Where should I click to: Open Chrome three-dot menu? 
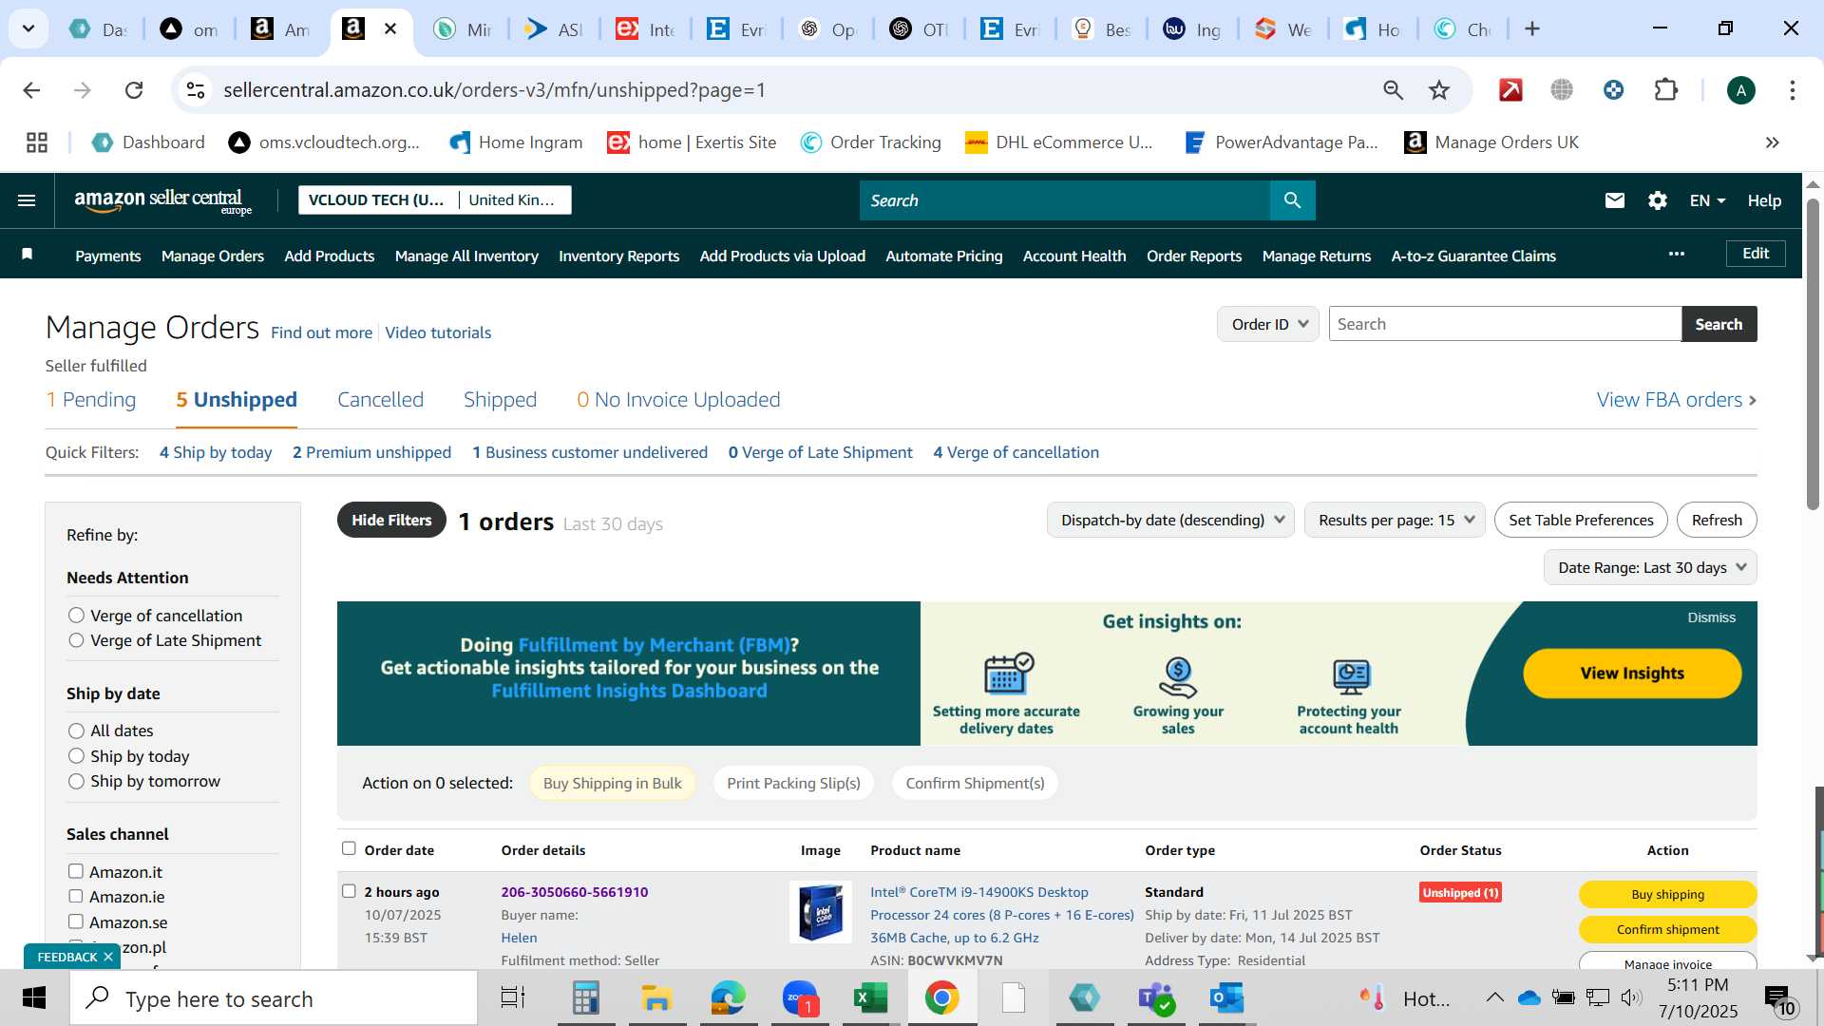1792,90
